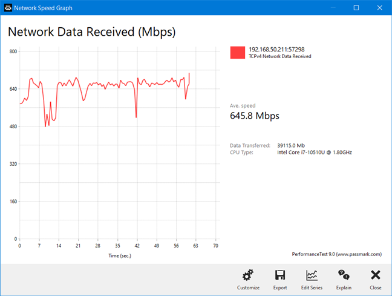Click the Explain speech bubbles icon
Image resolution: width=392 pixels, height=296 pixels.
[344, 275]
